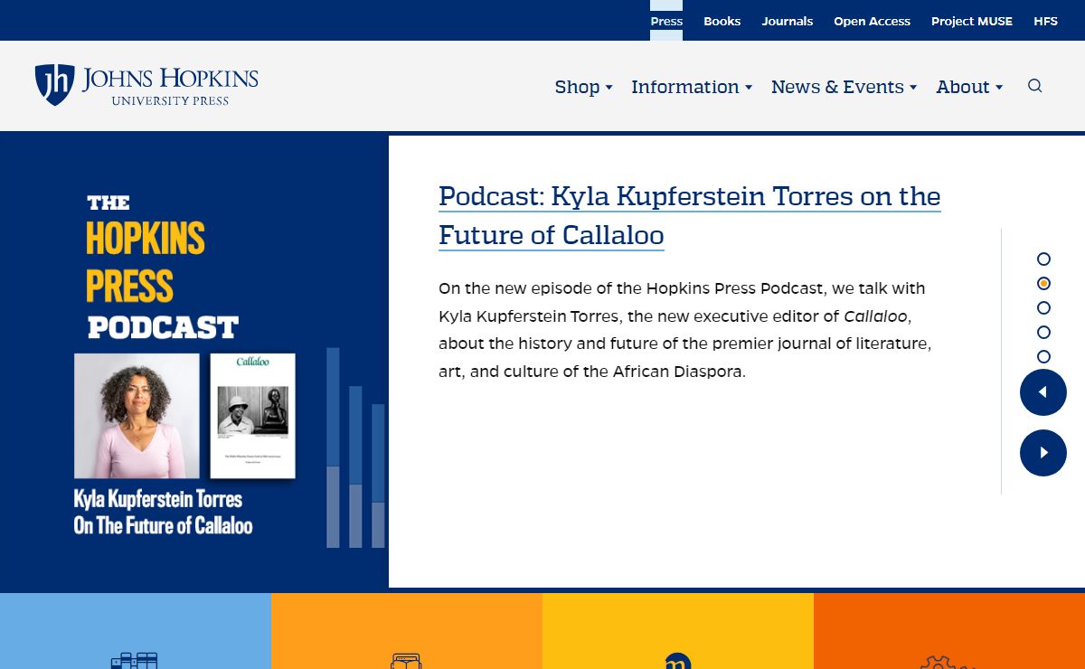
Task: Expand the About dropdown menu
Action: pos(969,87)
